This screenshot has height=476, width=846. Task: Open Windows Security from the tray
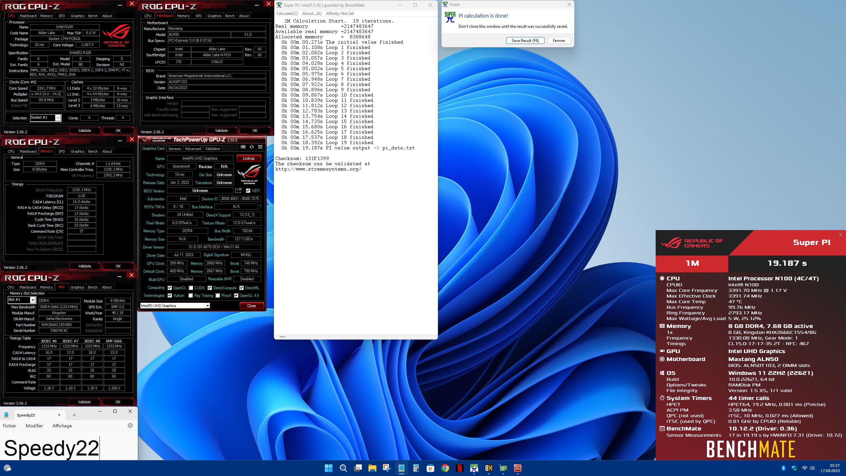(x=794, y=468)
